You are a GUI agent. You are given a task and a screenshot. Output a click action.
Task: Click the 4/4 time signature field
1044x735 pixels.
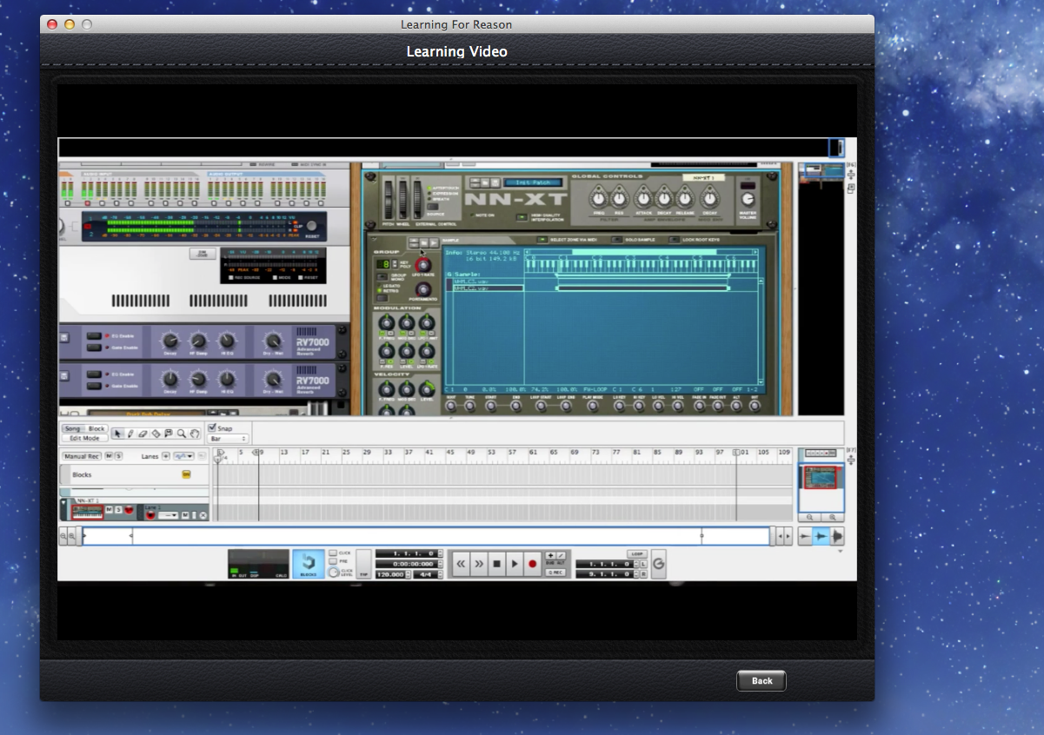coord(427,574)
